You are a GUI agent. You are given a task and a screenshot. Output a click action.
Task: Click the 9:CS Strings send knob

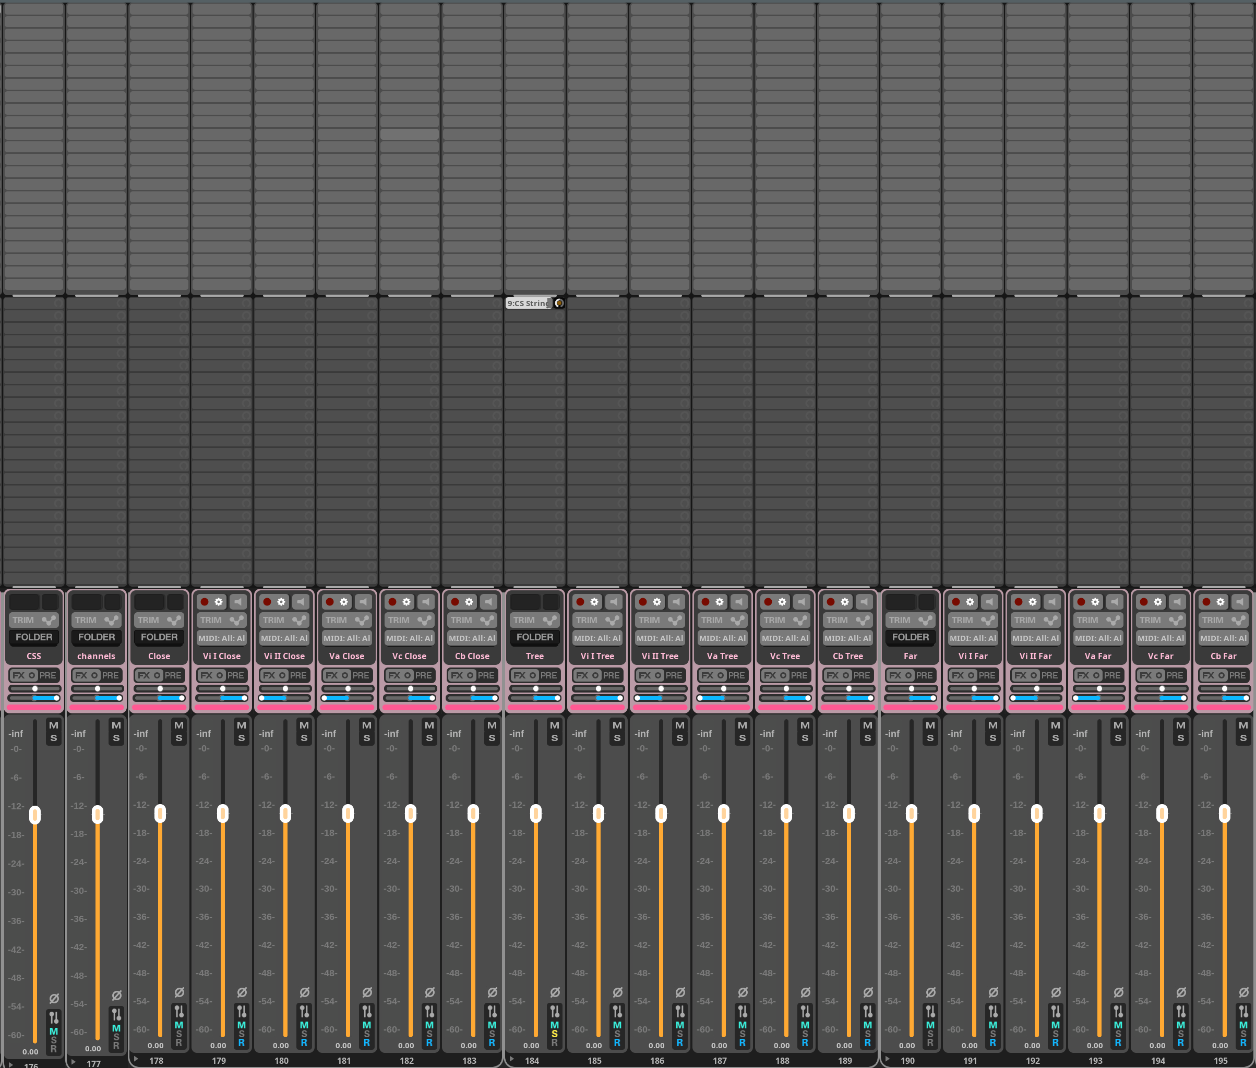tap(559, 302)
